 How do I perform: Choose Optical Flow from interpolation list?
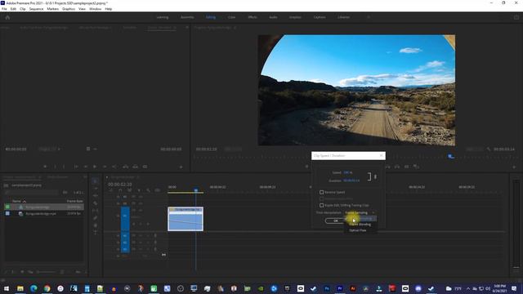pyautogui.click(x=358, y=230)
